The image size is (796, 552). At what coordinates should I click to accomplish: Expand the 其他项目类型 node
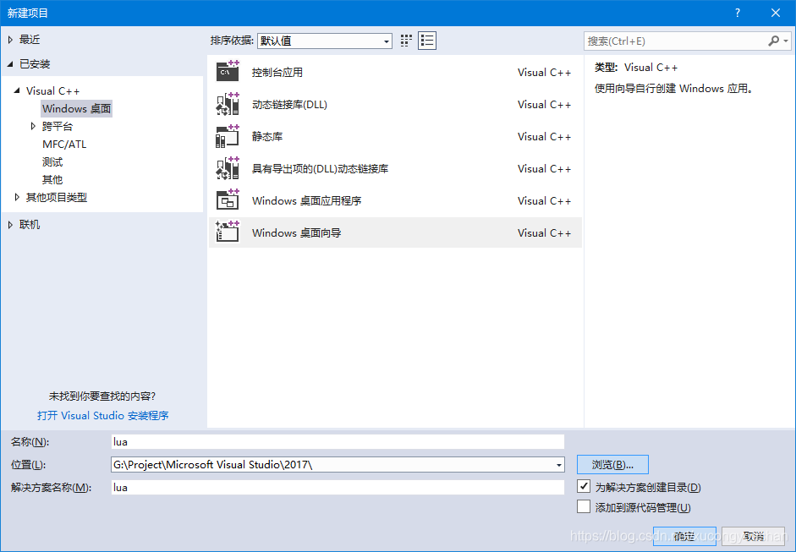click(17, 197)
